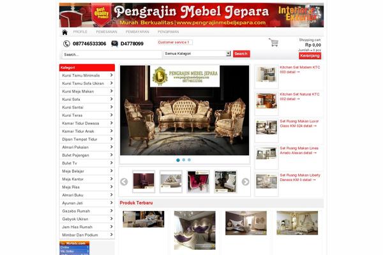The height and width of the screenshot is (255, 383).
Task: Select the third carousel thumbnail, red chair
Action: (199, 182)
